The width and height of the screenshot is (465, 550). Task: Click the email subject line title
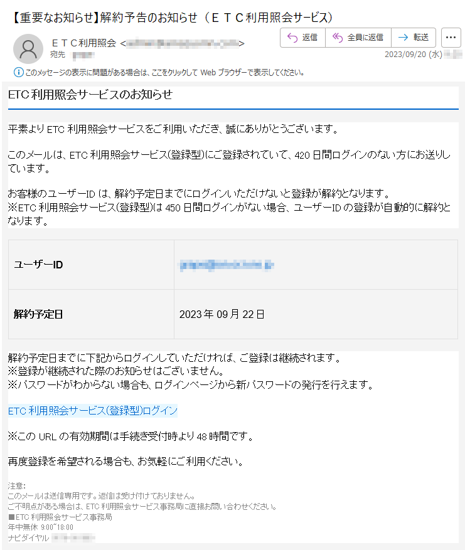[173, 17]
